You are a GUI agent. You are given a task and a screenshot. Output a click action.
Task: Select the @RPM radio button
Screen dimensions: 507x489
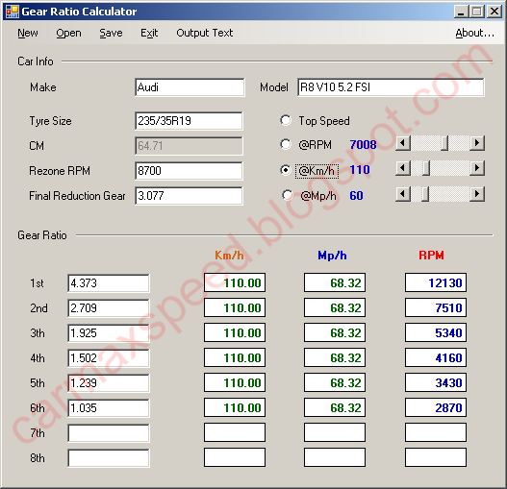pyautogui.click(x=286, y=144)
